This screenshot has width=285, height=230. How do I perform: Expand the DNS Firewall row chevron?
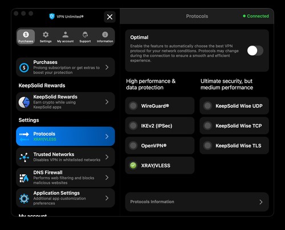pos(107,178)
